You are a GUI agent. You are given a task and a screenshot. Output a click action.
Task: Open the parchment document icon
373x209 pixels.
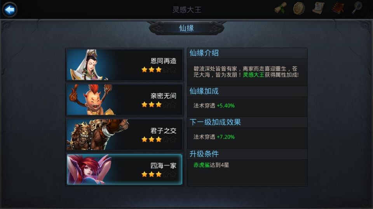tap(318, 8)
